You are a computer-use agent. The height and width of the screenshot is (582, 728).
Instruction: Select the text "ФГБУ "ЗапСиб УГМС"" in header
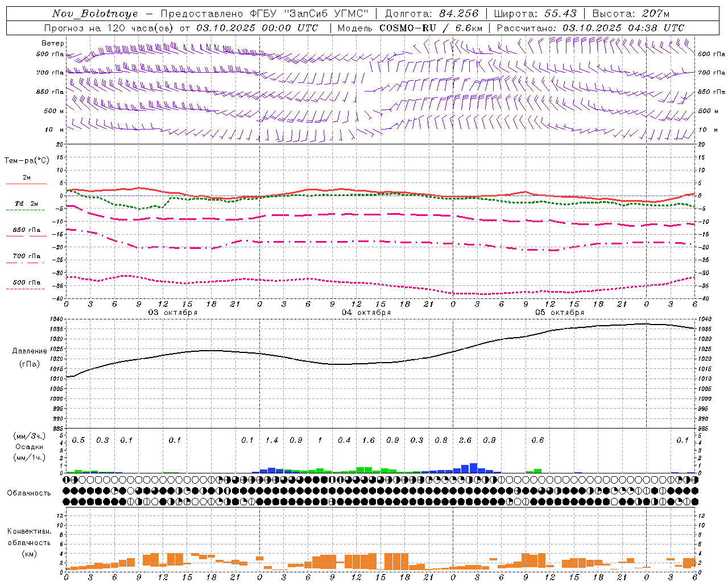[309, 14]
